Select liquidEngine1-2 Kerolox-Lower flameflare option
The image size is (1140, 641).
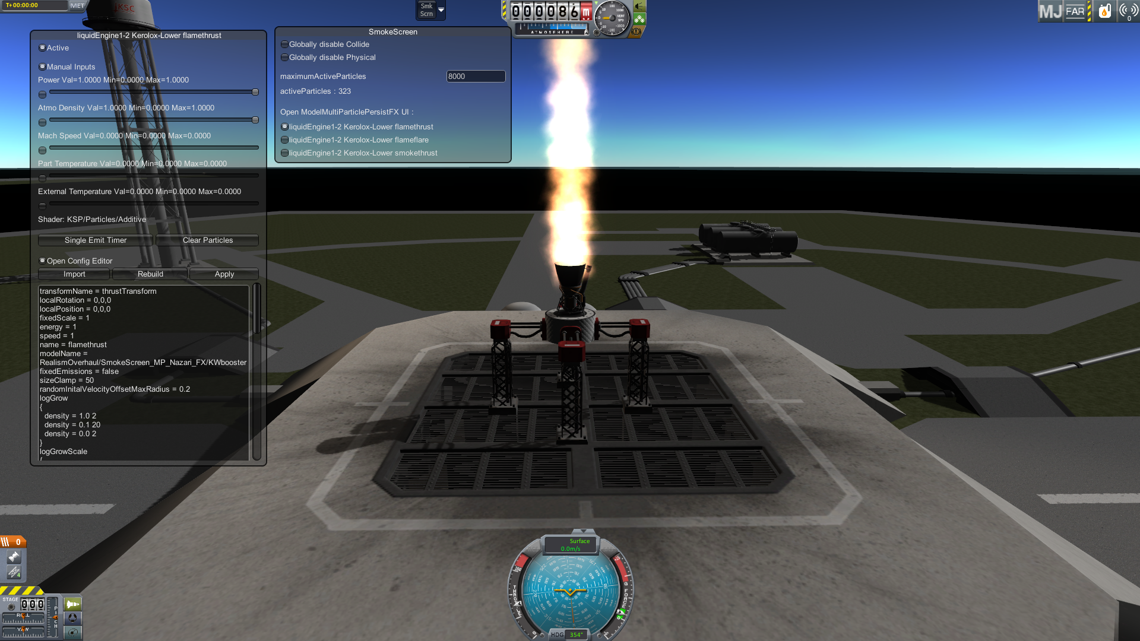coord(284,139)
